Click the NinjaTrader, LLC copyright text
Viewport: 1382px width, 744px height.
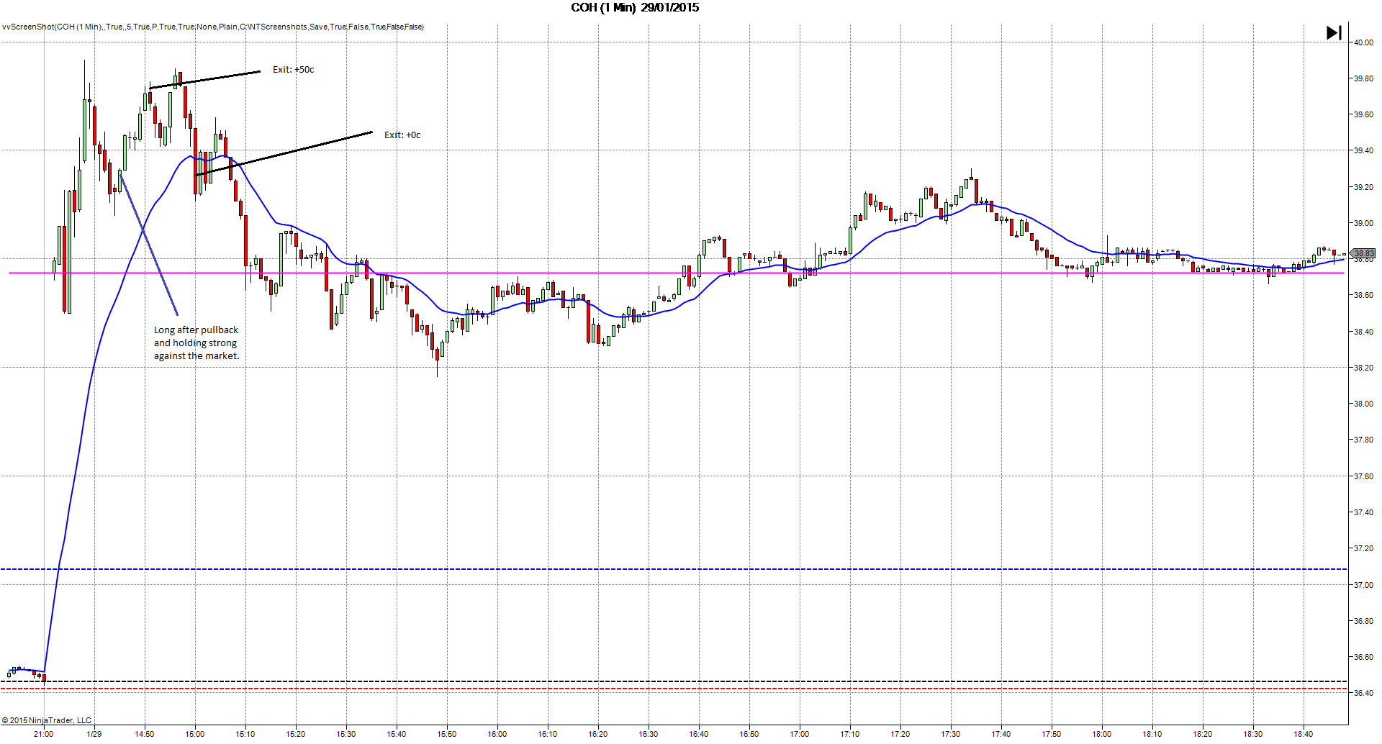47,720
